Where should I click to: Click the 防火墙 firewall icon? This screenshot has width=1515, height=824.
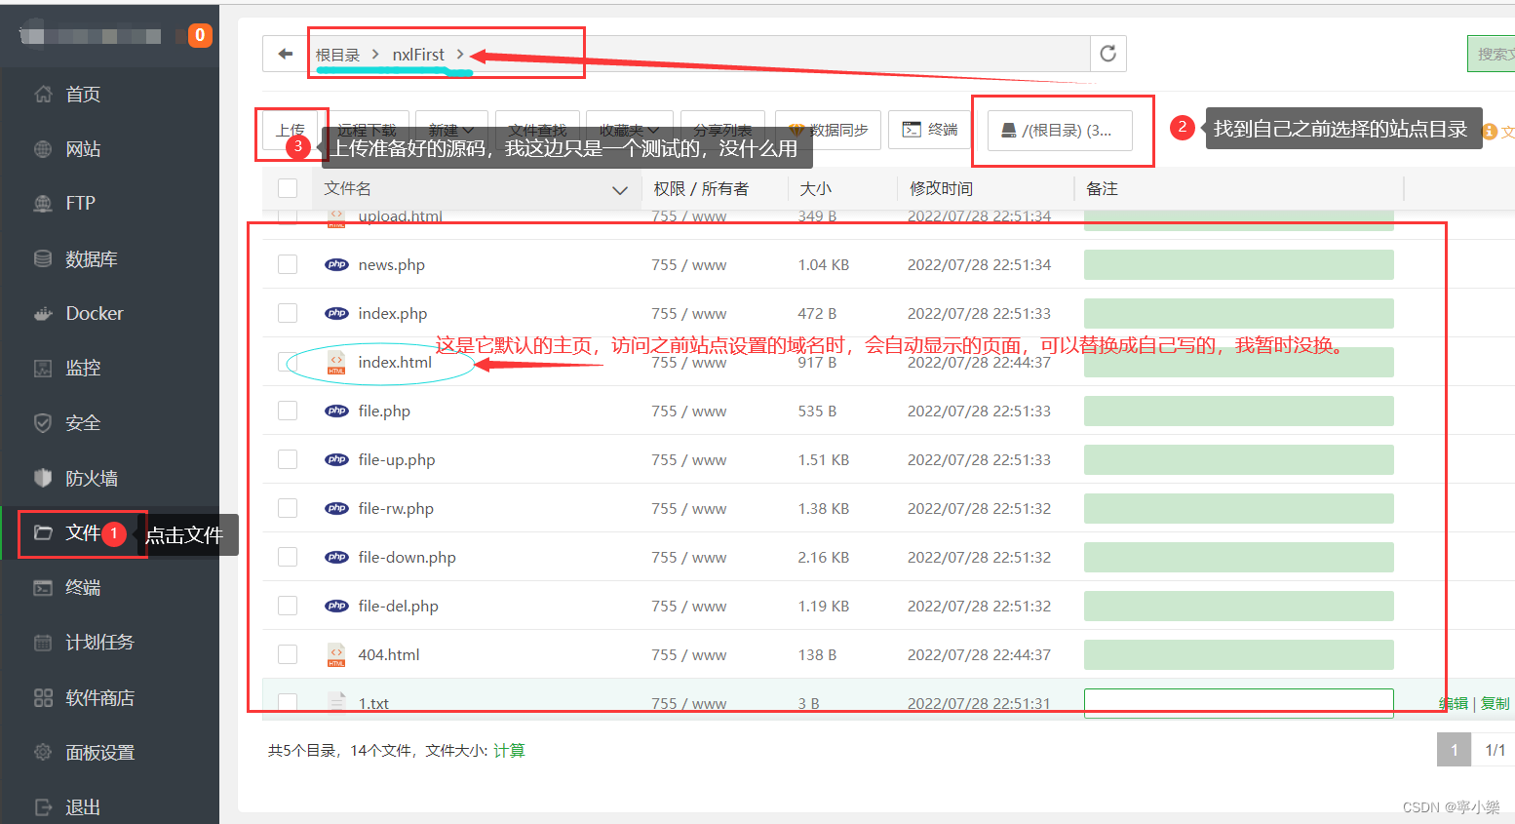43,478
